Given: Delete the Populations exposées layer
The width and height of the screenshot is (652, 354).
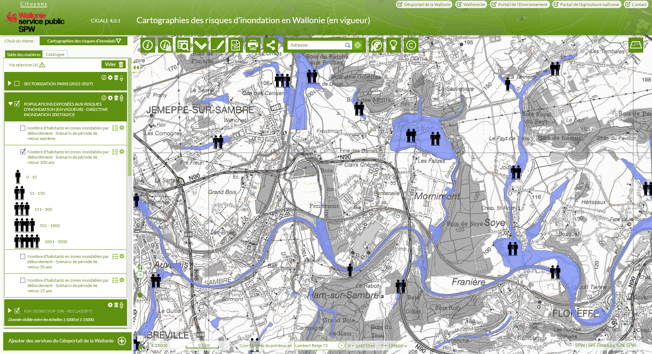Looking at the screenshot, I should tap(116, 98).
